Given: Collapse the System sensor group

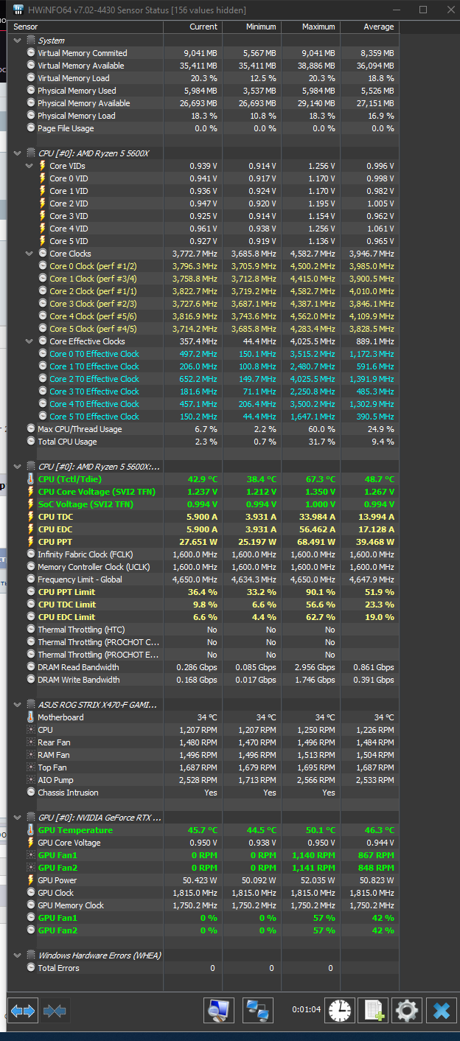Looking at the screenshot, I should 18,41.
